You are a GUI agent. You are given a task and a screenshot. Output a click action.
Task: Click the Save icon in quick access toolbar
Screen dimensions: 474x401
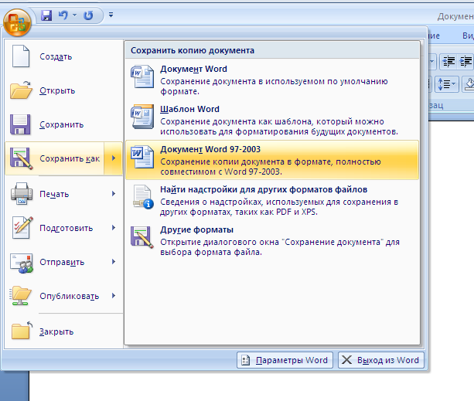(46, 15)
